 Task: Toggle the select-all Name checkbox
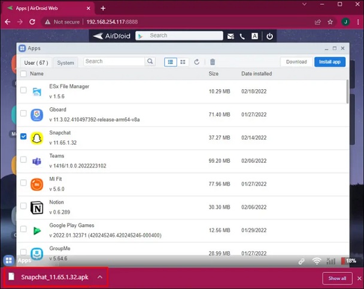[x=23, y=74]
